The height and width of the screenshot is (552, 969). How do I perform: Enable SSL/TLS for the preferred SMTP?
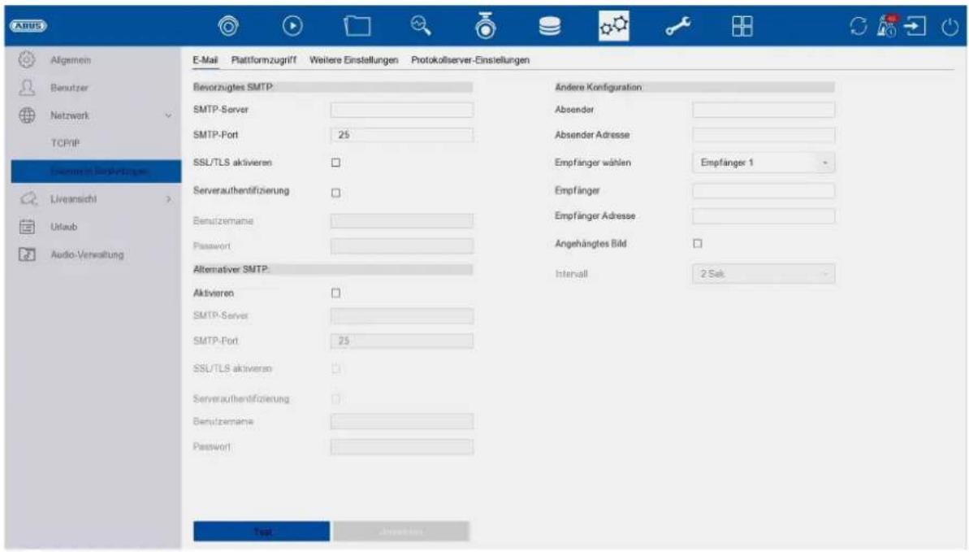click(335, 163)
